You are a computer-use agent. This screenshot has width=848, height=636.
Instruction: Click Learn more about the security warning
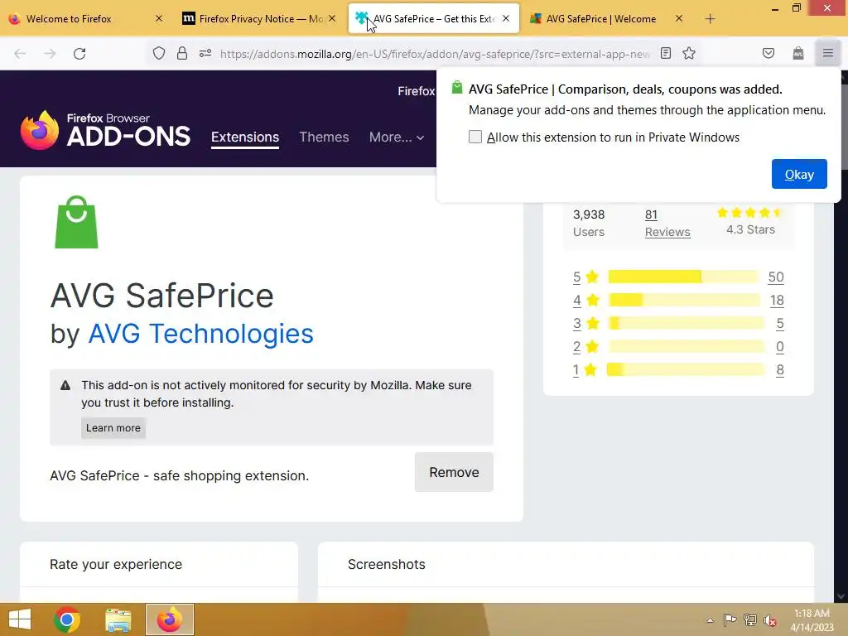click(x=113, y=428)
